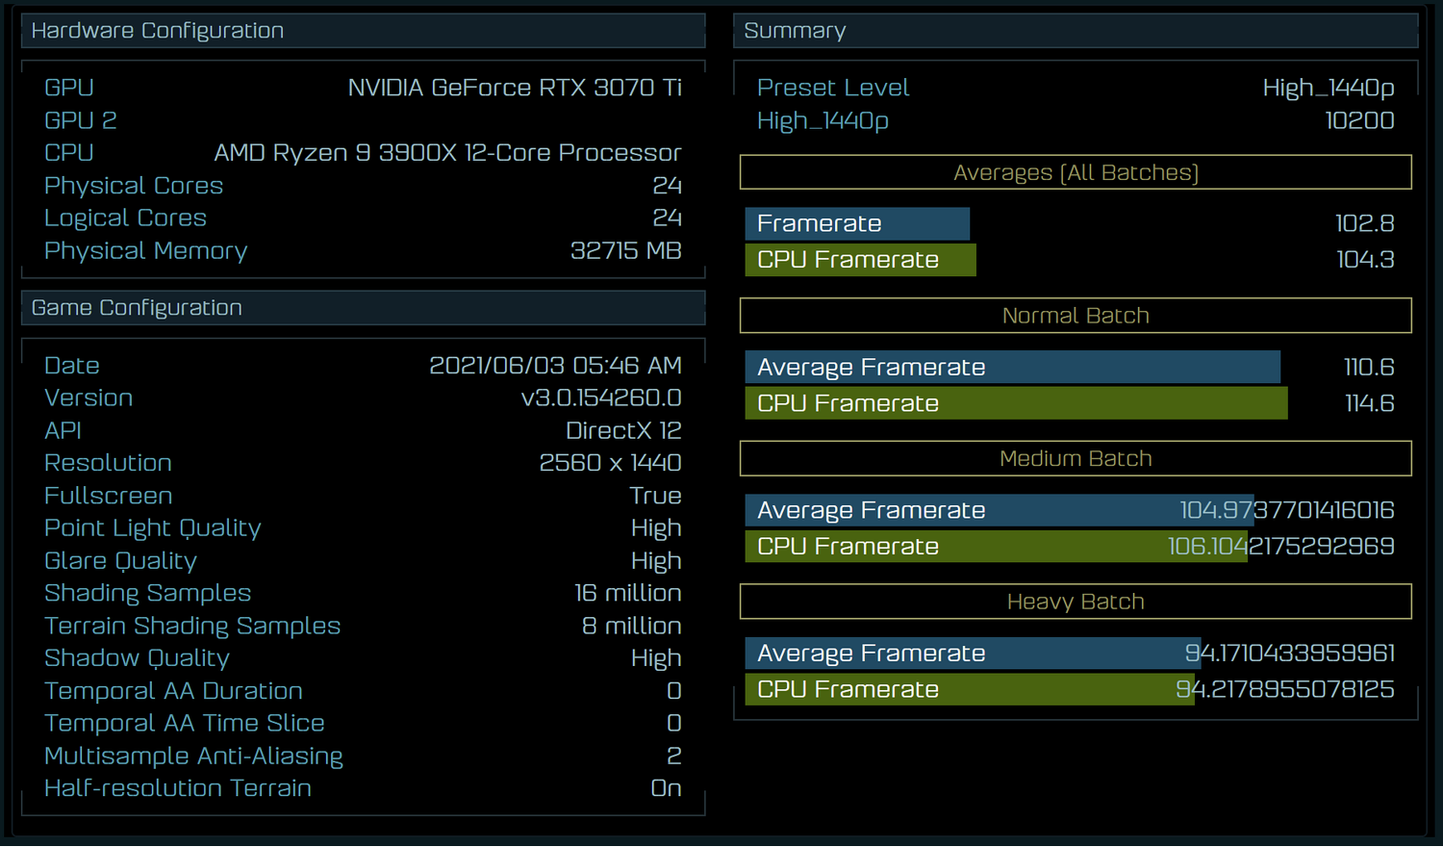The image size is (1443, 847).
Task: Click the Resolution label
Action: pyautogui.click(x=109, y=463)
